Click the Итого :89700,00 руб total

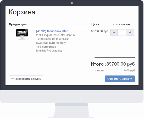[113, 64]
